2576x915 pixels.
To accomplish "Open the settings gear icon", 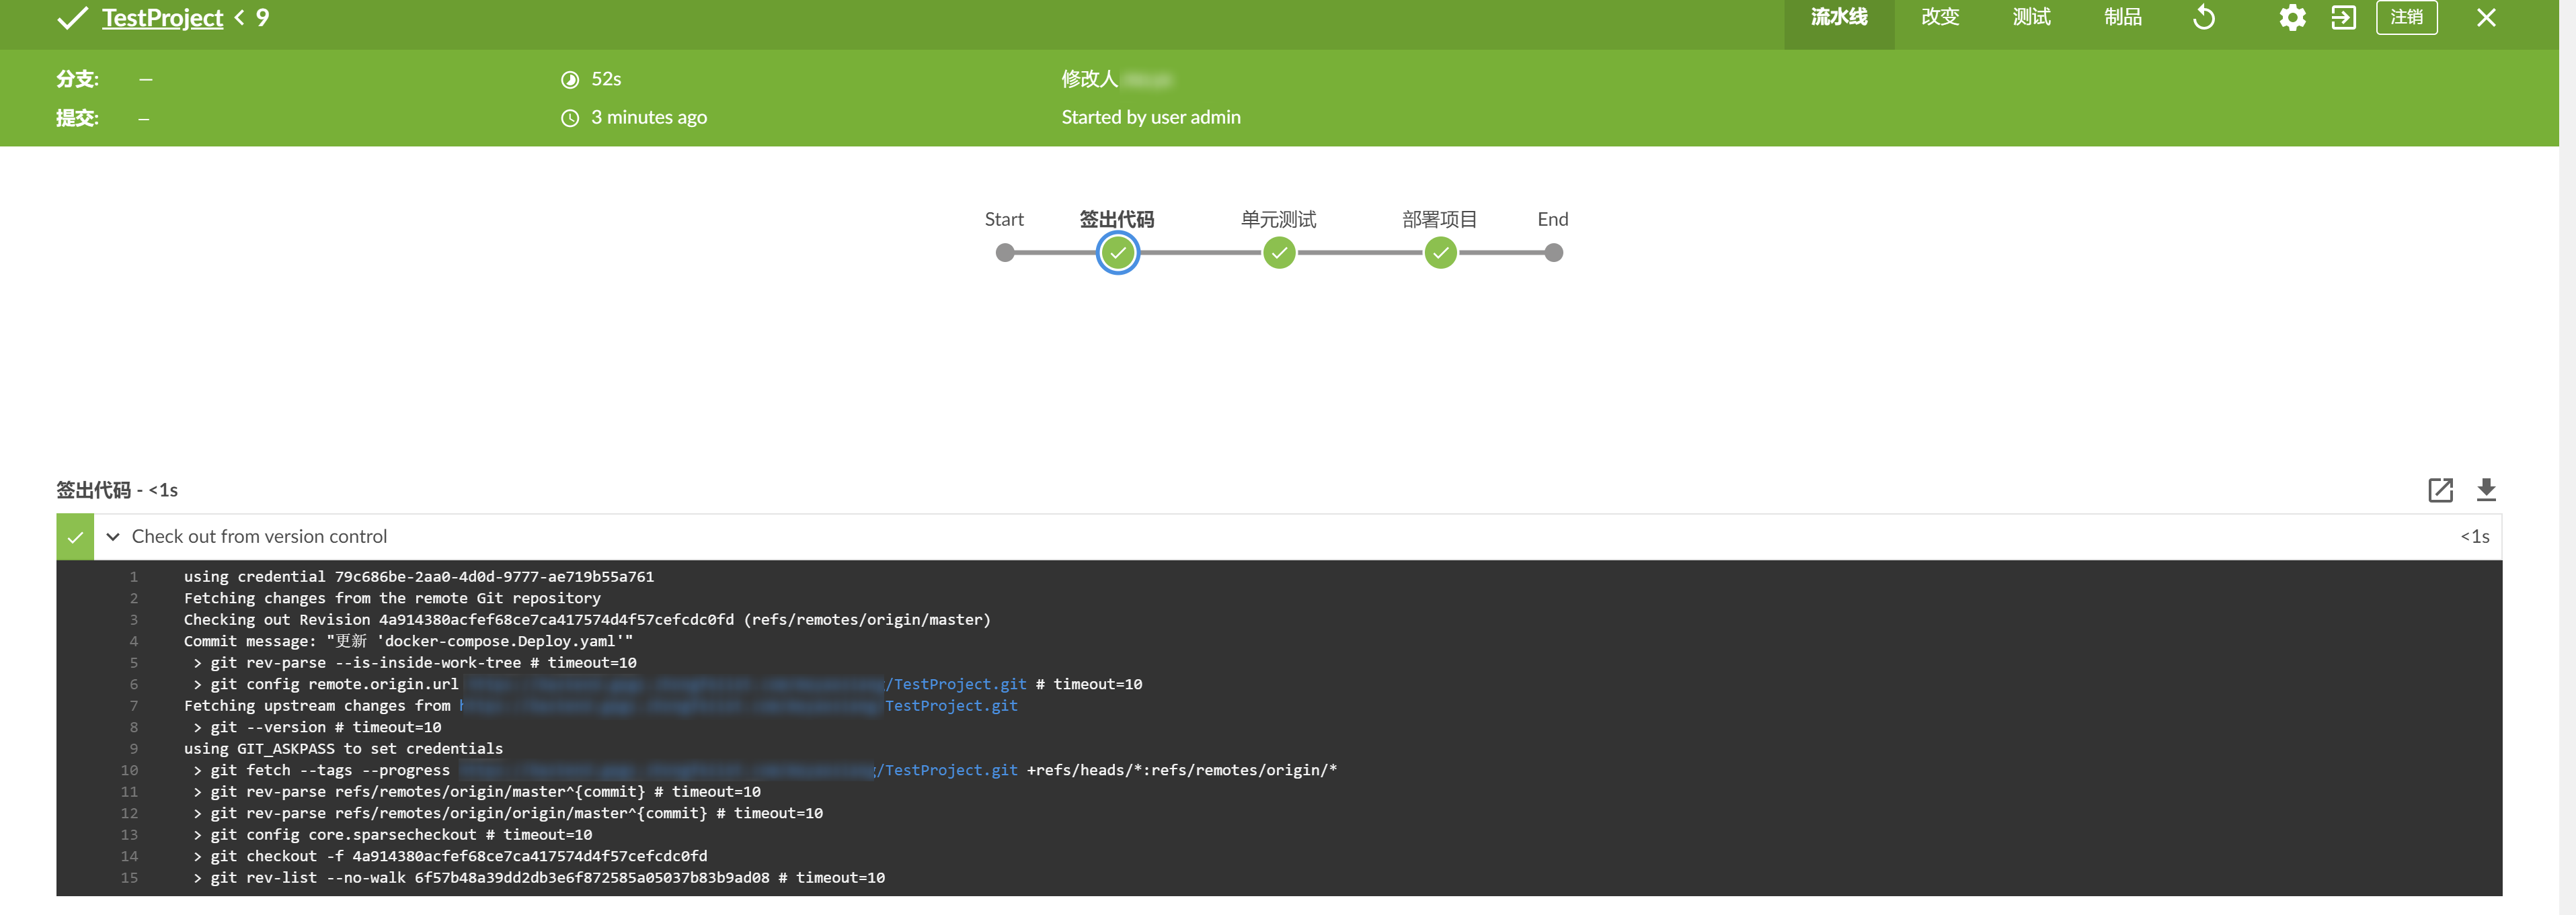I will [2292, 18].
